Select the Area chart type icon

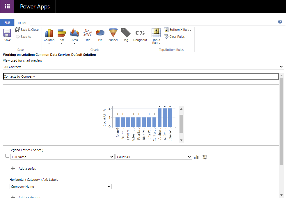coord(74,33)
